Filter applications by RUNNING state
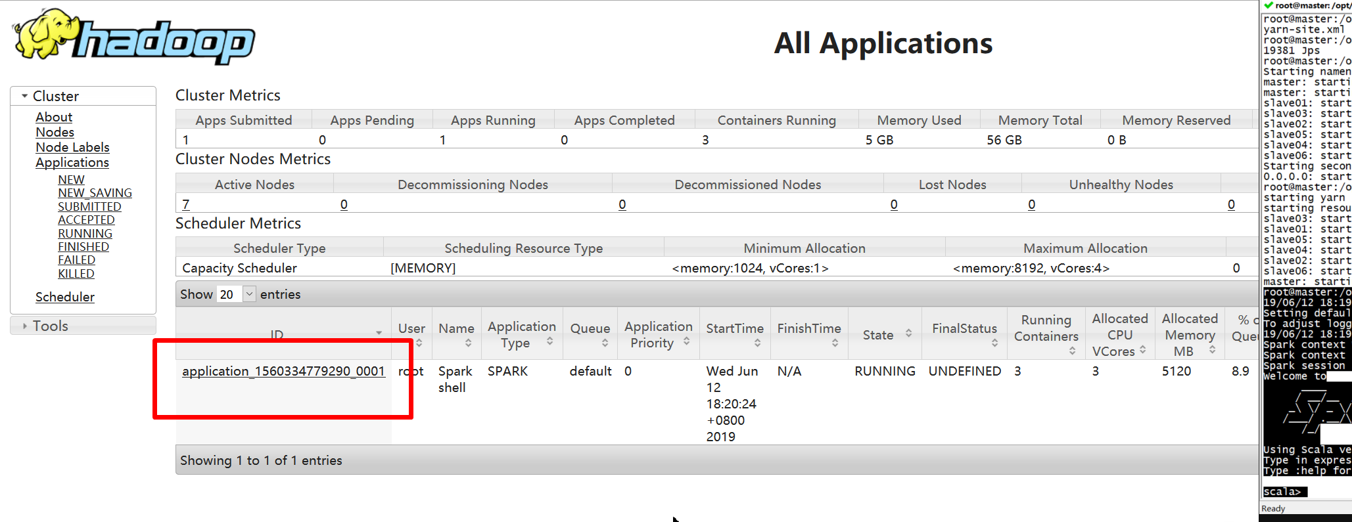 (x=85, y=233)
